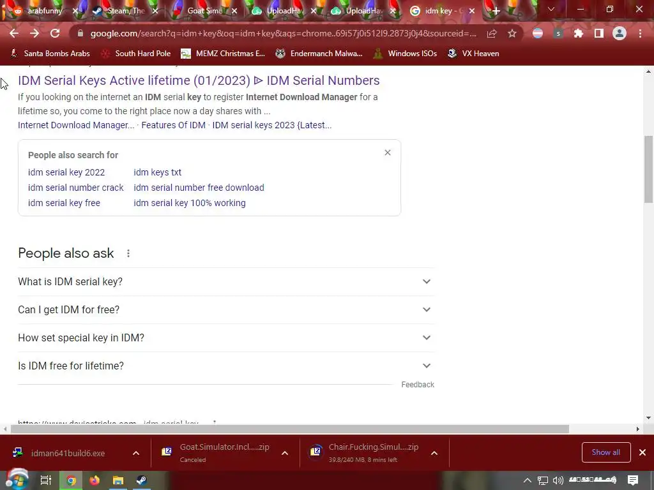The height and width of the screenshot is (490, 654).
Task: Search for idm serial key free
Action: pos(64,203)
